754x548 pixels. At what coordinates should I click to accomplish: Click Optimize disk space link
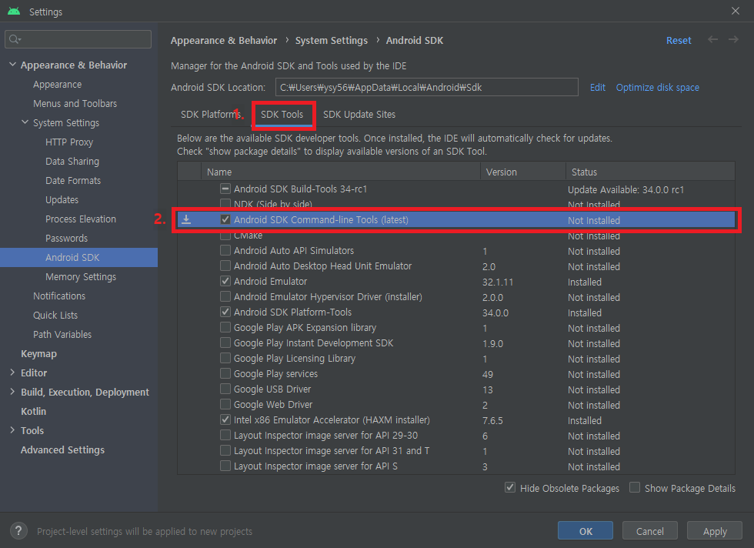click(657, 88)
